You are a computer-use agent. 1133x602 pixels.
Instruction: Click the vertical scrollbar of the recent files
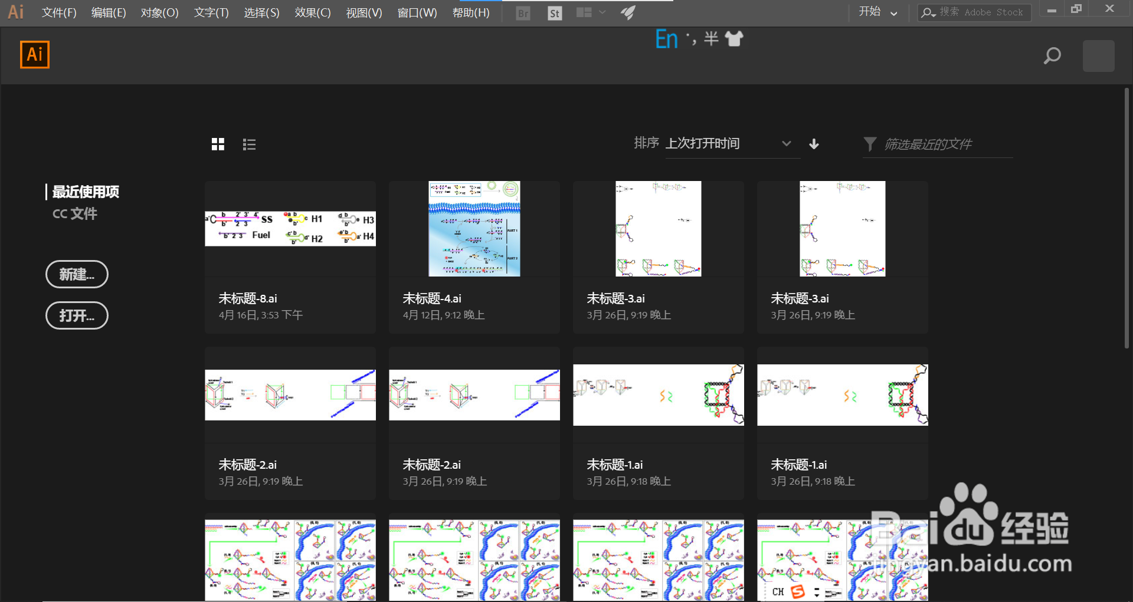[x=1127, y=218]
